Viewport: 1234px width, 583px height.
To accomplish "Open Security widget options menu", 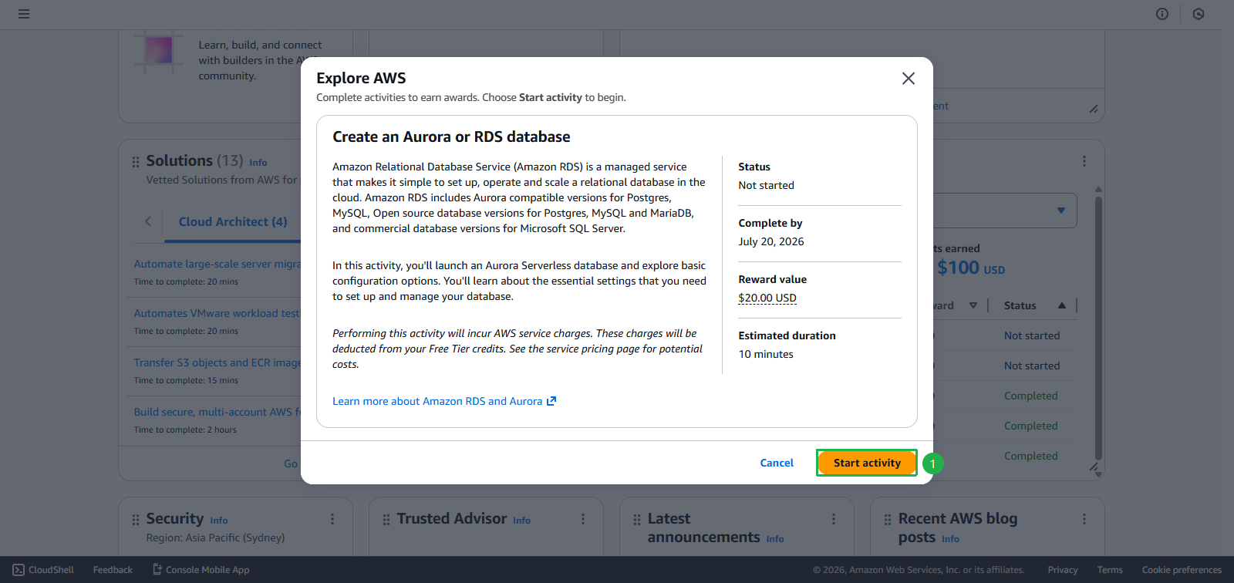I will tap(332, 519).
